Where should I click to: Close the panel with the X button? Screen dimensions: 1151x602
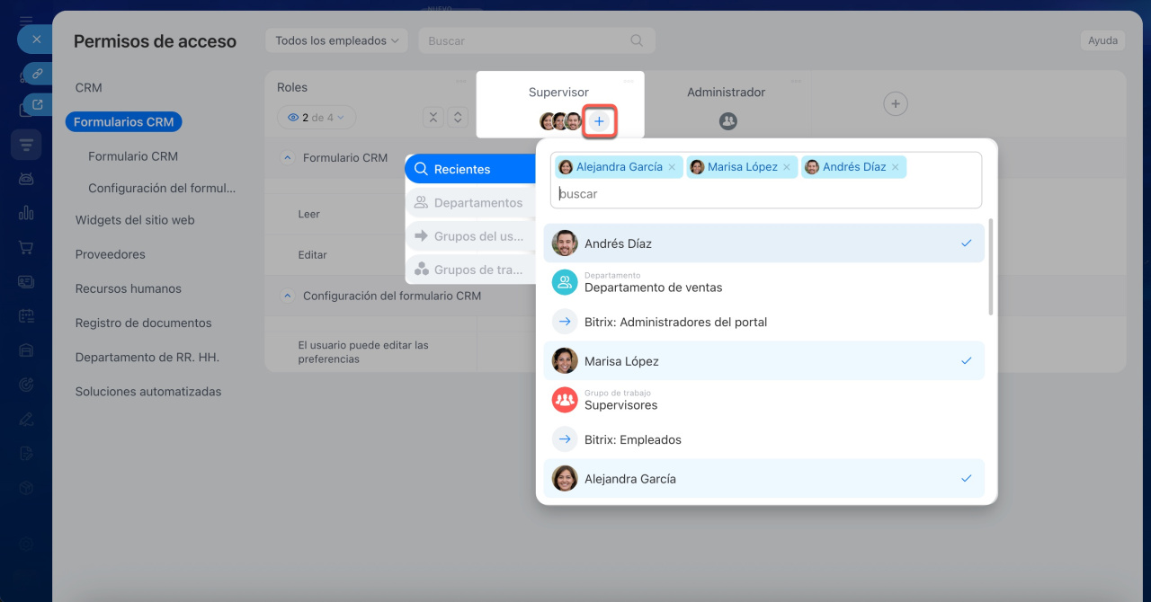[x=36, y=40]
